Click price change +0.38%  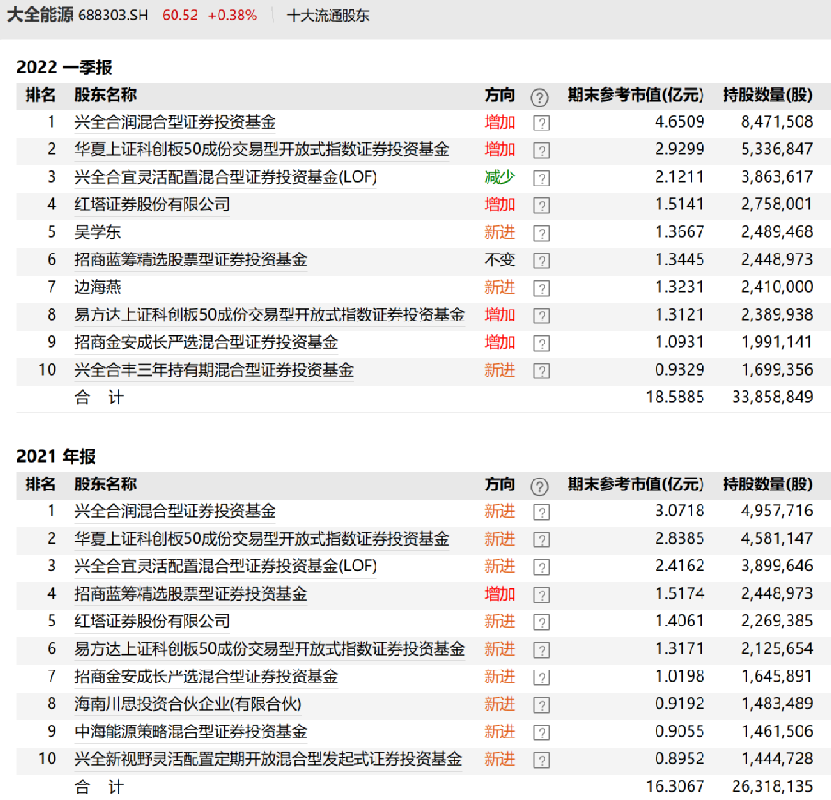(232, 16)
